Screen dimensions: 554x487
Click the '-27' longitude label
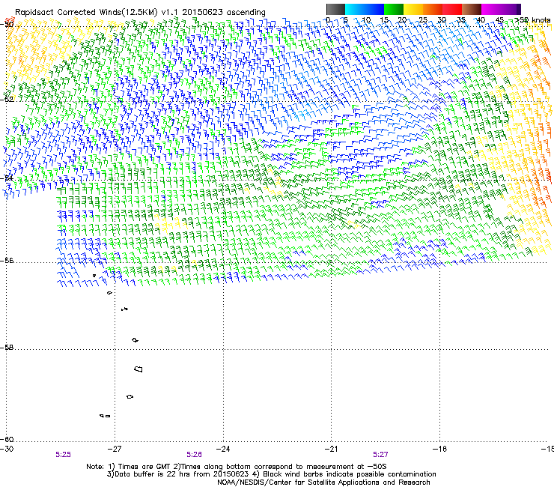(115, 449)
